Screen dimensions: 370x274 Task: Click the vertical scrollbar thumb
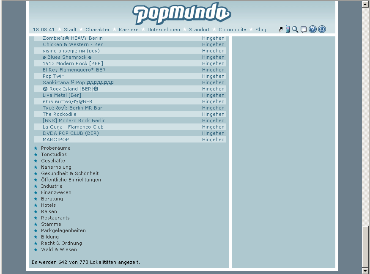tap(365, 247)
